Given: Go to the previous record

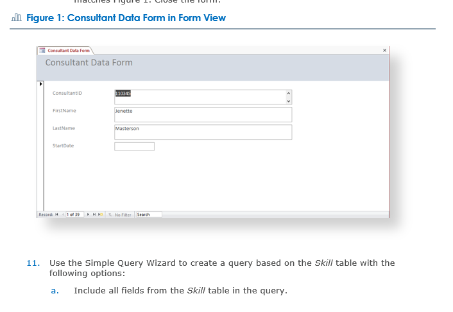Looking at the screenshot, I should point(63,214).
